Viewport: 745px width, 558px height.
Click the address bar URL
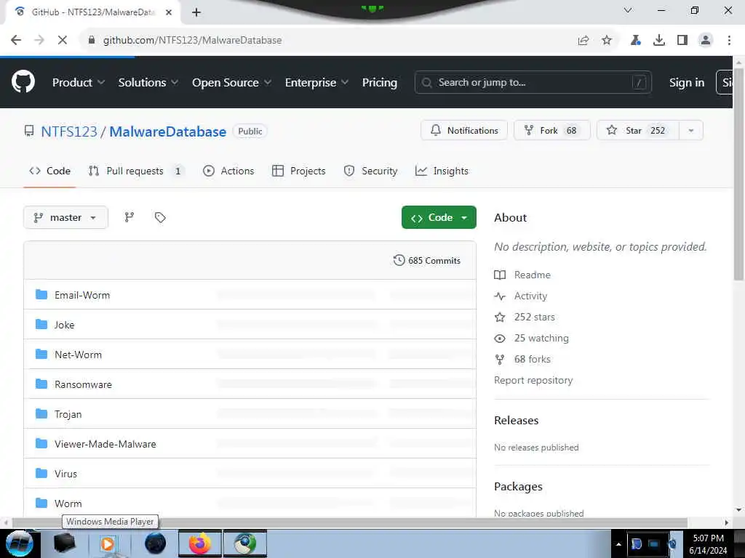(192, 41)
